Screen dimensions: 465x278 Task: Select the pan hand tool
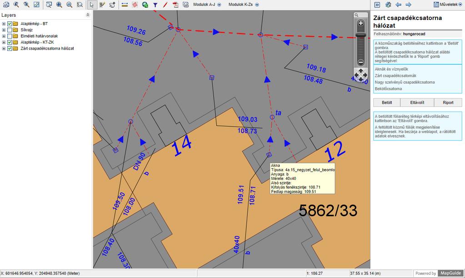point(112,5)
